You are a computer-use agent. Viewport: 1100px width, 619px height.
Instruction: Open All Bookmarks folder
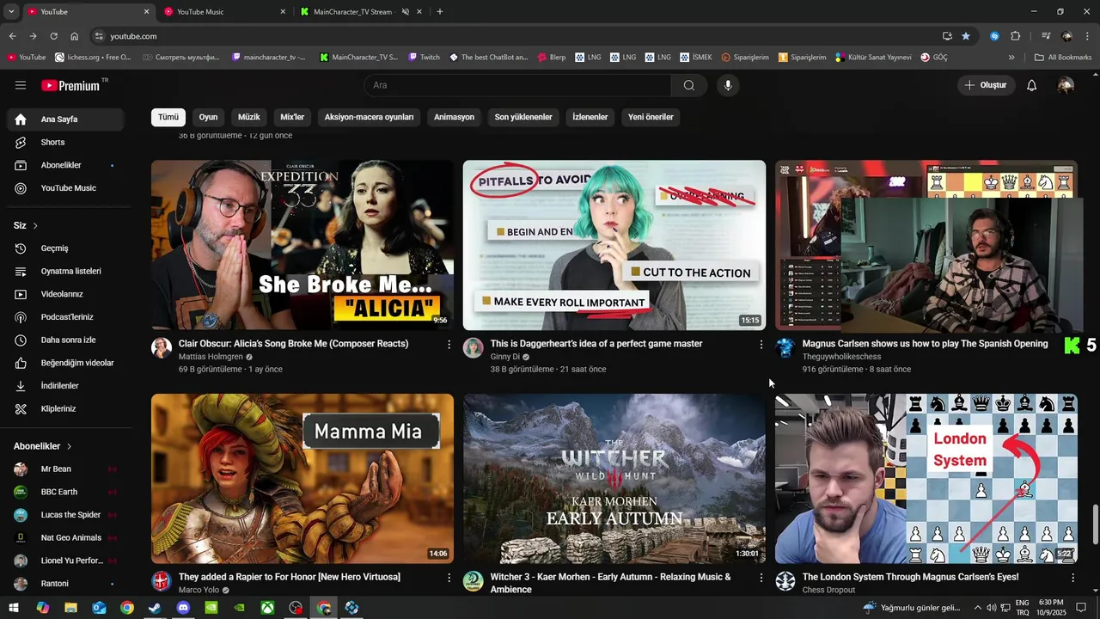[1063, 58]
